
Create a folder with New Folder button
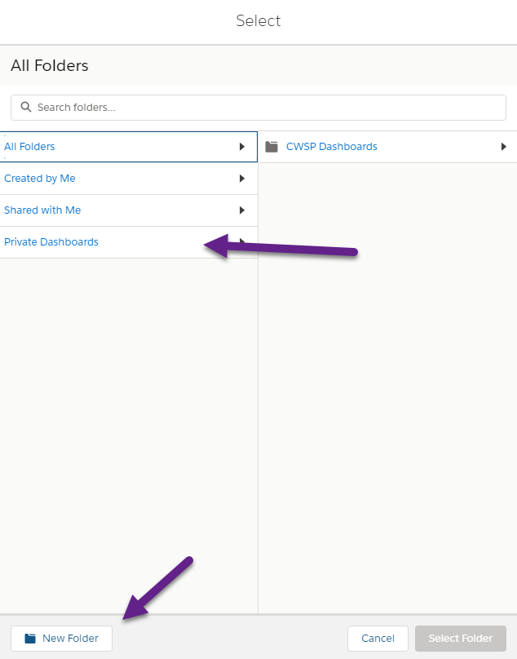click(x=61, y=639)
